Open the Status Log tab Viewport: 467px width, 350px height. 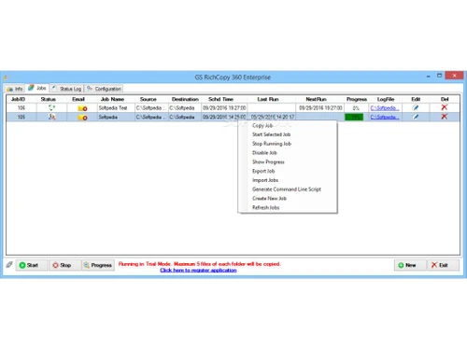[x=66, y=89]
